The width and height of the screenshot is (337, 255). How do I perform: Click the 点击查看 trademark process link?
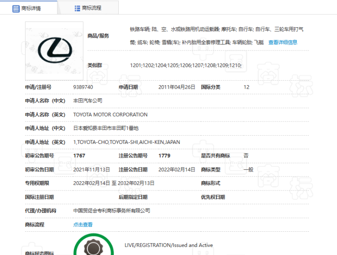pyautogui.click(x=83, y=225)
